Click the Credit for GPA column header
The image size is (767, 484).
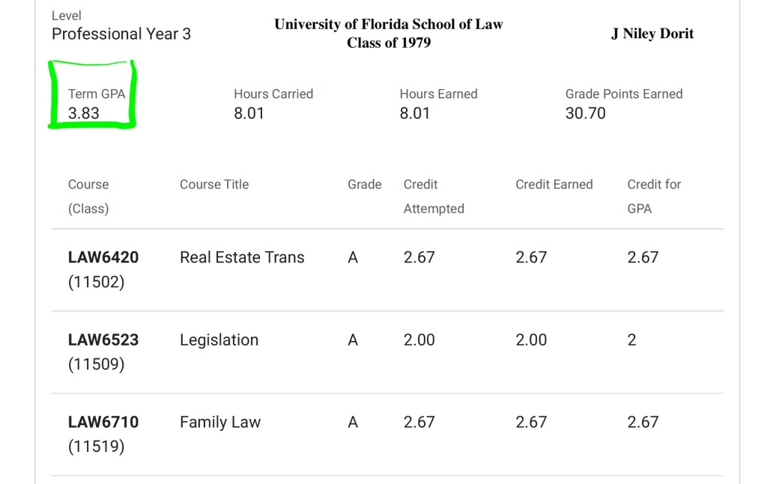(x=654, y=196)
